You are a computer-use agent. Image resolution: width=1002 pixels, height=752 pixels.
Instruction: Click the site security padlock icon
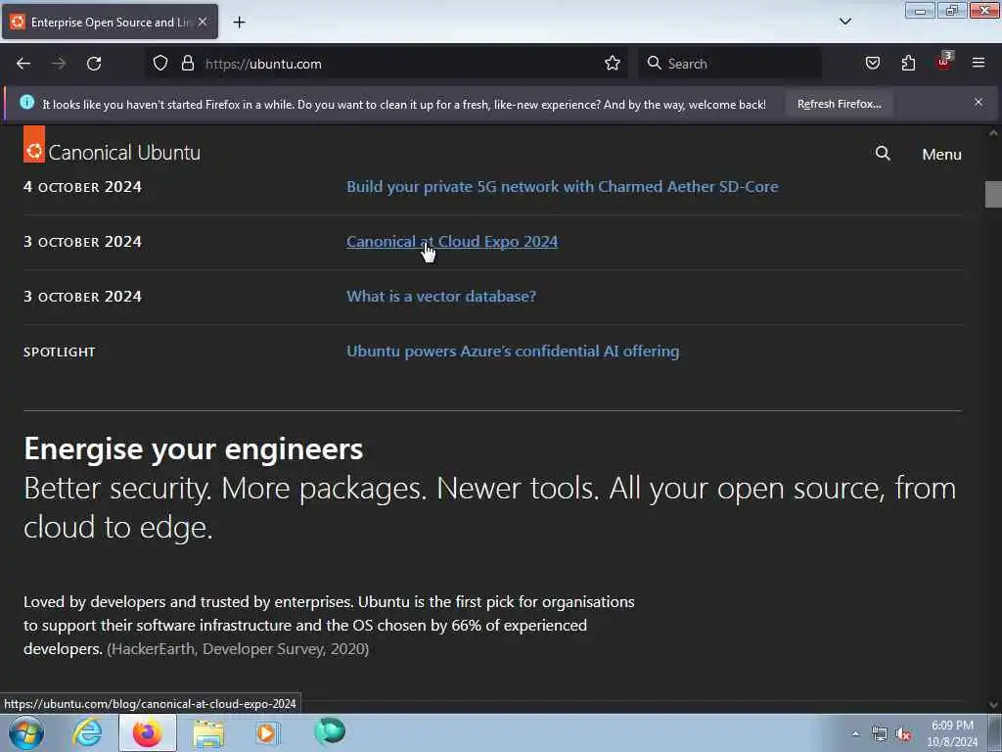coord(187,64)
